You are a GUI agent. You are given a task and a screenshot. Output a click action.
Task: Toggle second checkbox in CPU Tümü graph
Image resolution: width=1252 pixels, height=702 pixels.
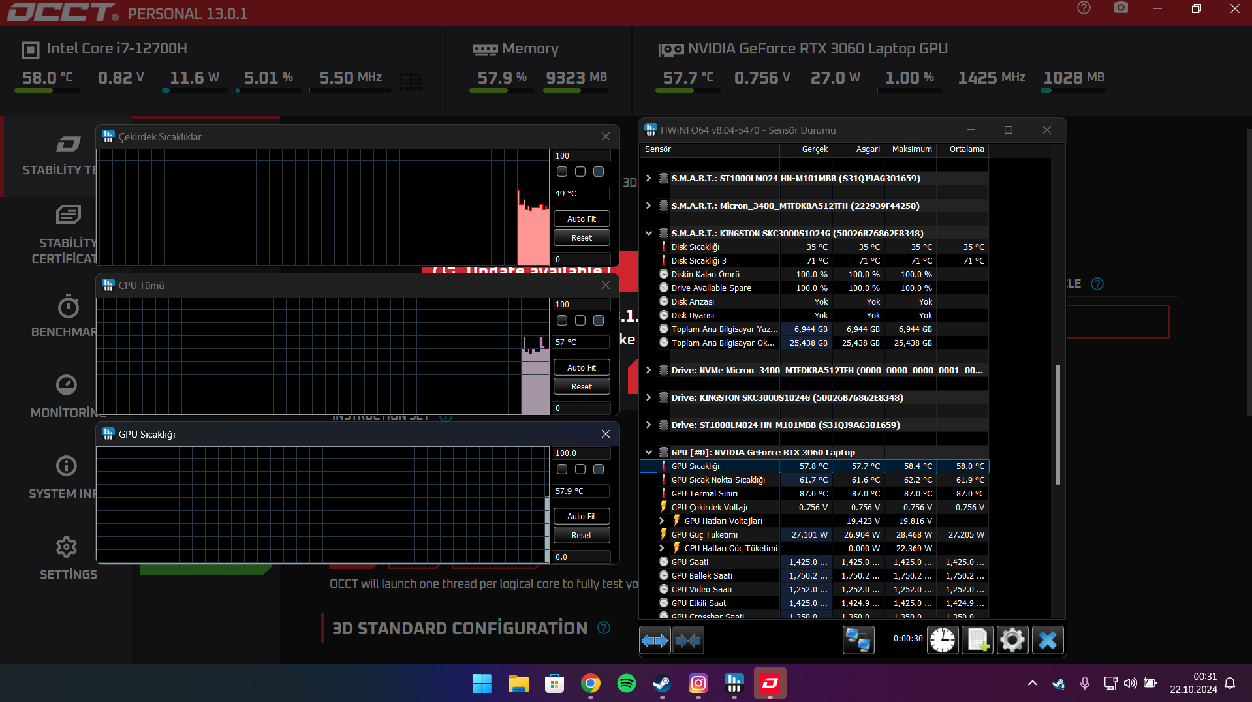580,320
